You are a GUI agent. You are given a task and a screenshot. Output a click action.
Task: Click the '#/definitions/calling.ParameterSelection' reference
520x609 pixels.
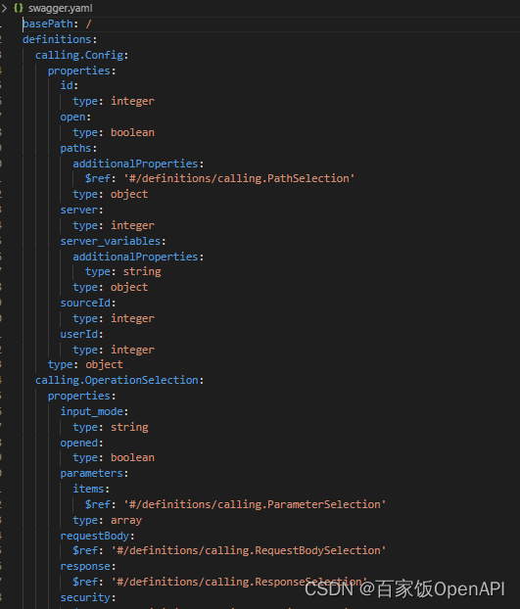pyautogui.click(x=255, y=504)
